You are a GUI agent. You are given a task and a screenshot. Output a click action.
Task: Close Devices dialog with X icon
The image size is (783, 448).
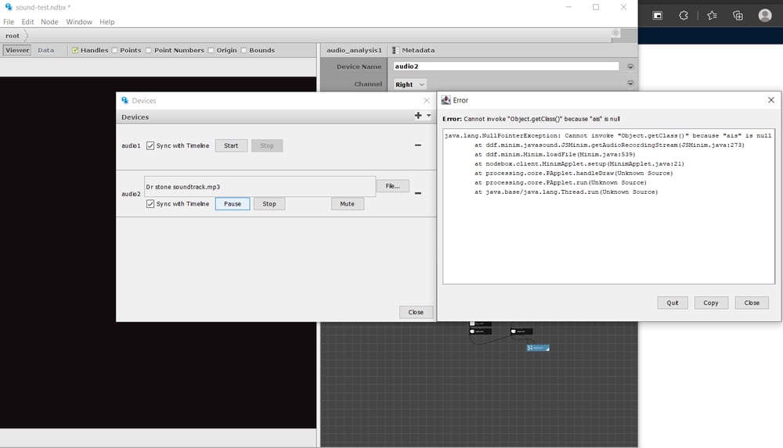[x=427, y=101]
